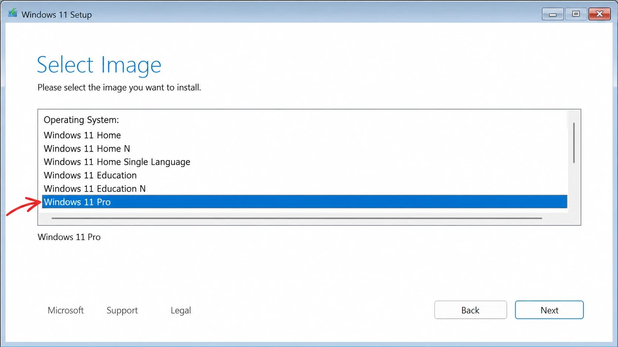Click the vertical scrollbar of the OS list
The height and width of the screenshot is (347, 618).
pos(574,143)
